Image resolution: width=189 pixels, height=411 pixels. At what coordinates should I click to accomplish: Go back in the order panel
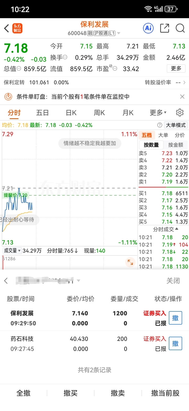tap(6, 281)
